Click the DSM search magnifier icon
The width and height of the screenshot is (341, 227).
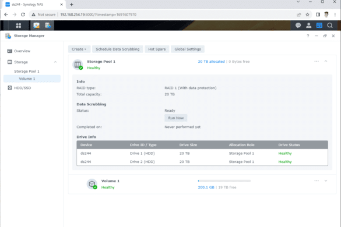330,26
